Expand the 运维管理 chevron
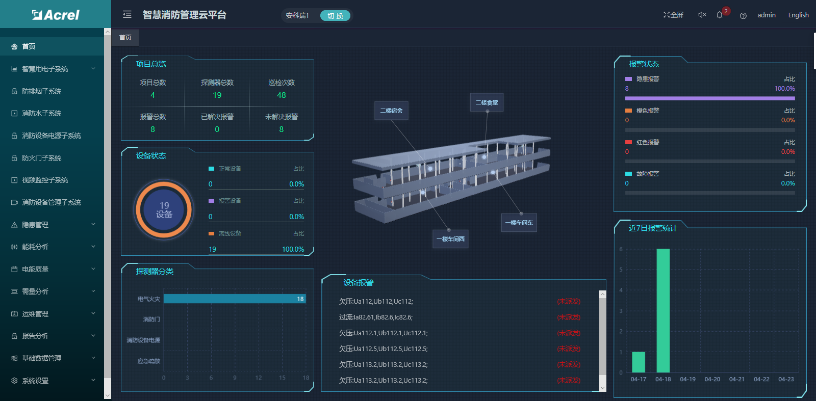Viewport: 816px width, 401px height. 93,313
